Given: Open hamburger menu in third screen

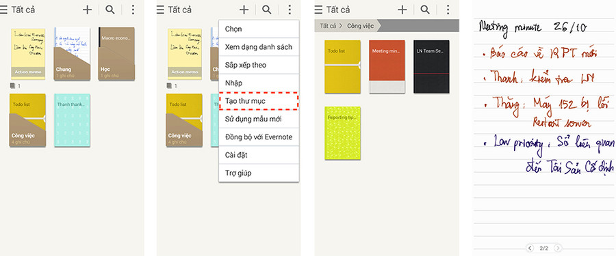Looking at the screenshot, I should [x=318, y=10].
